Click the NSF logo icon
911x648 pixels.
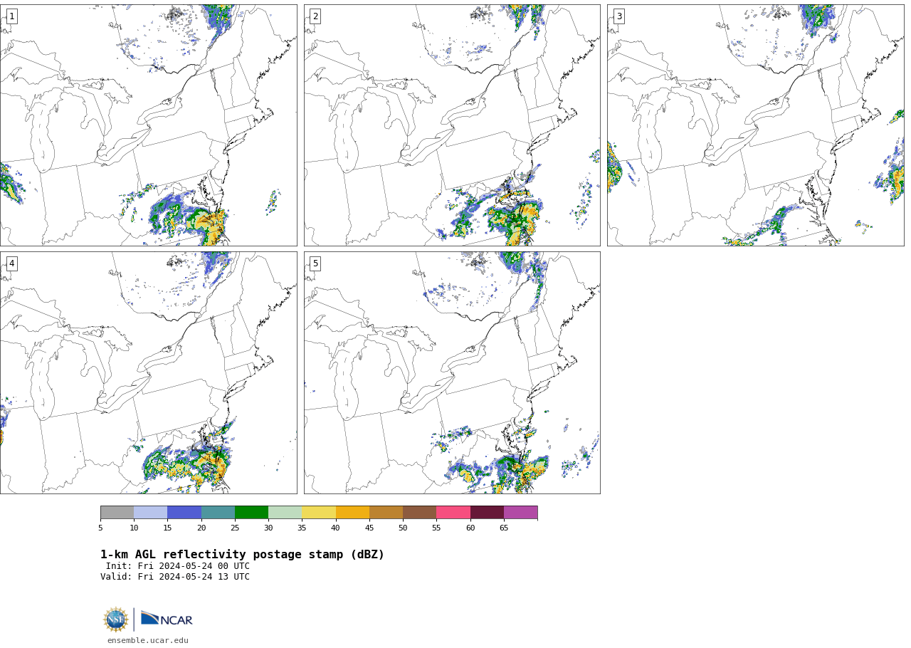coord(116,620)
